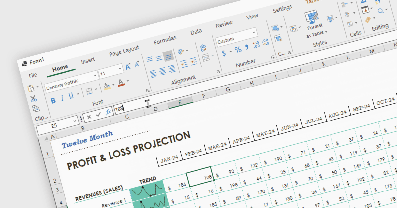Open Paste options dropdown arrow
397x208 pixels.
point(37,87)
